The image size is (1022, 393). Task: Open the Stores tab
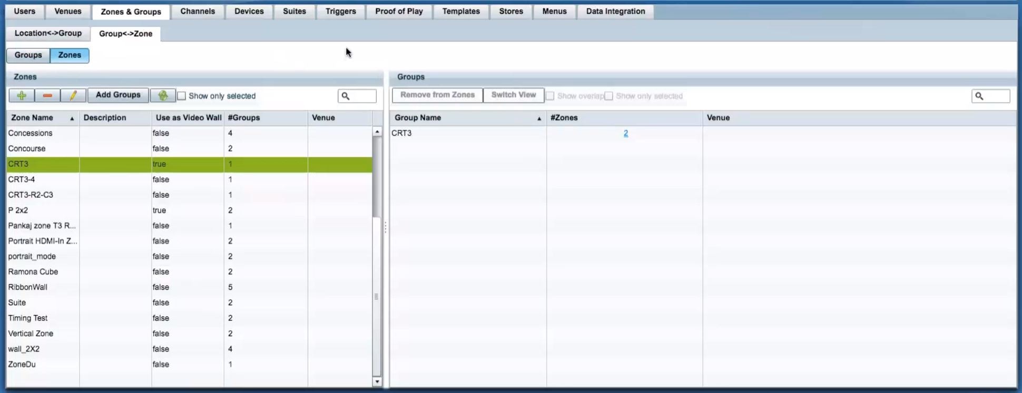[511, 11]
